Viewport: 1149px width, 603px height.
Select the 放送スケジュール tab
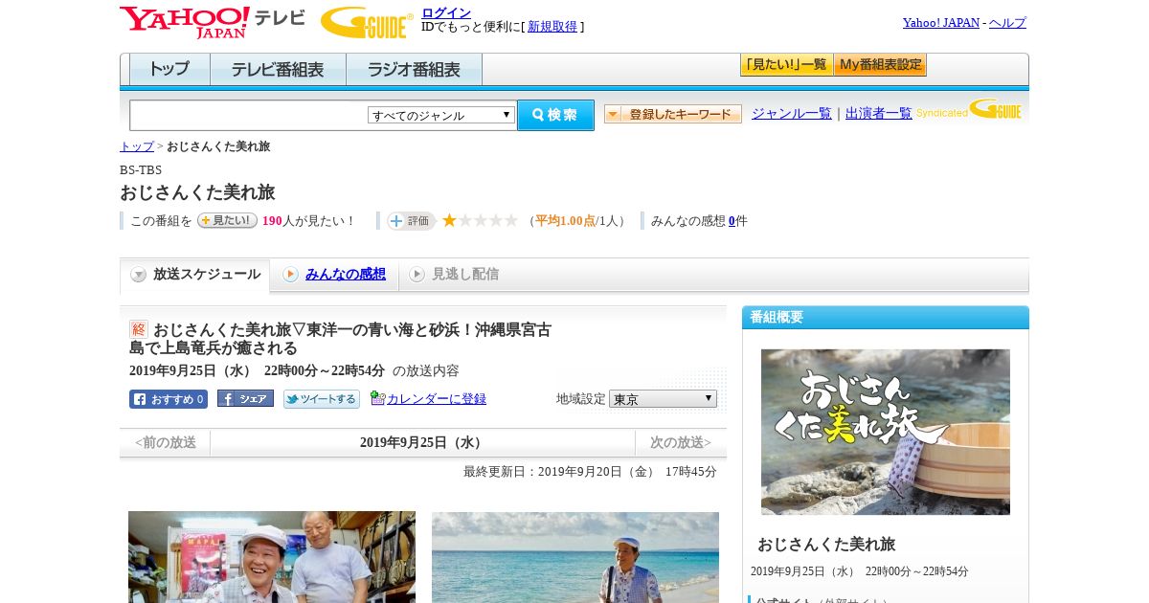click(x=195, y=276)
